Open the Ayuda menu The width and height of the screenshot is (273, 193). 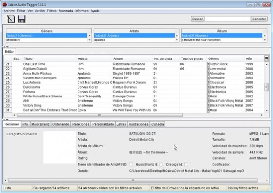pos(95,11)
